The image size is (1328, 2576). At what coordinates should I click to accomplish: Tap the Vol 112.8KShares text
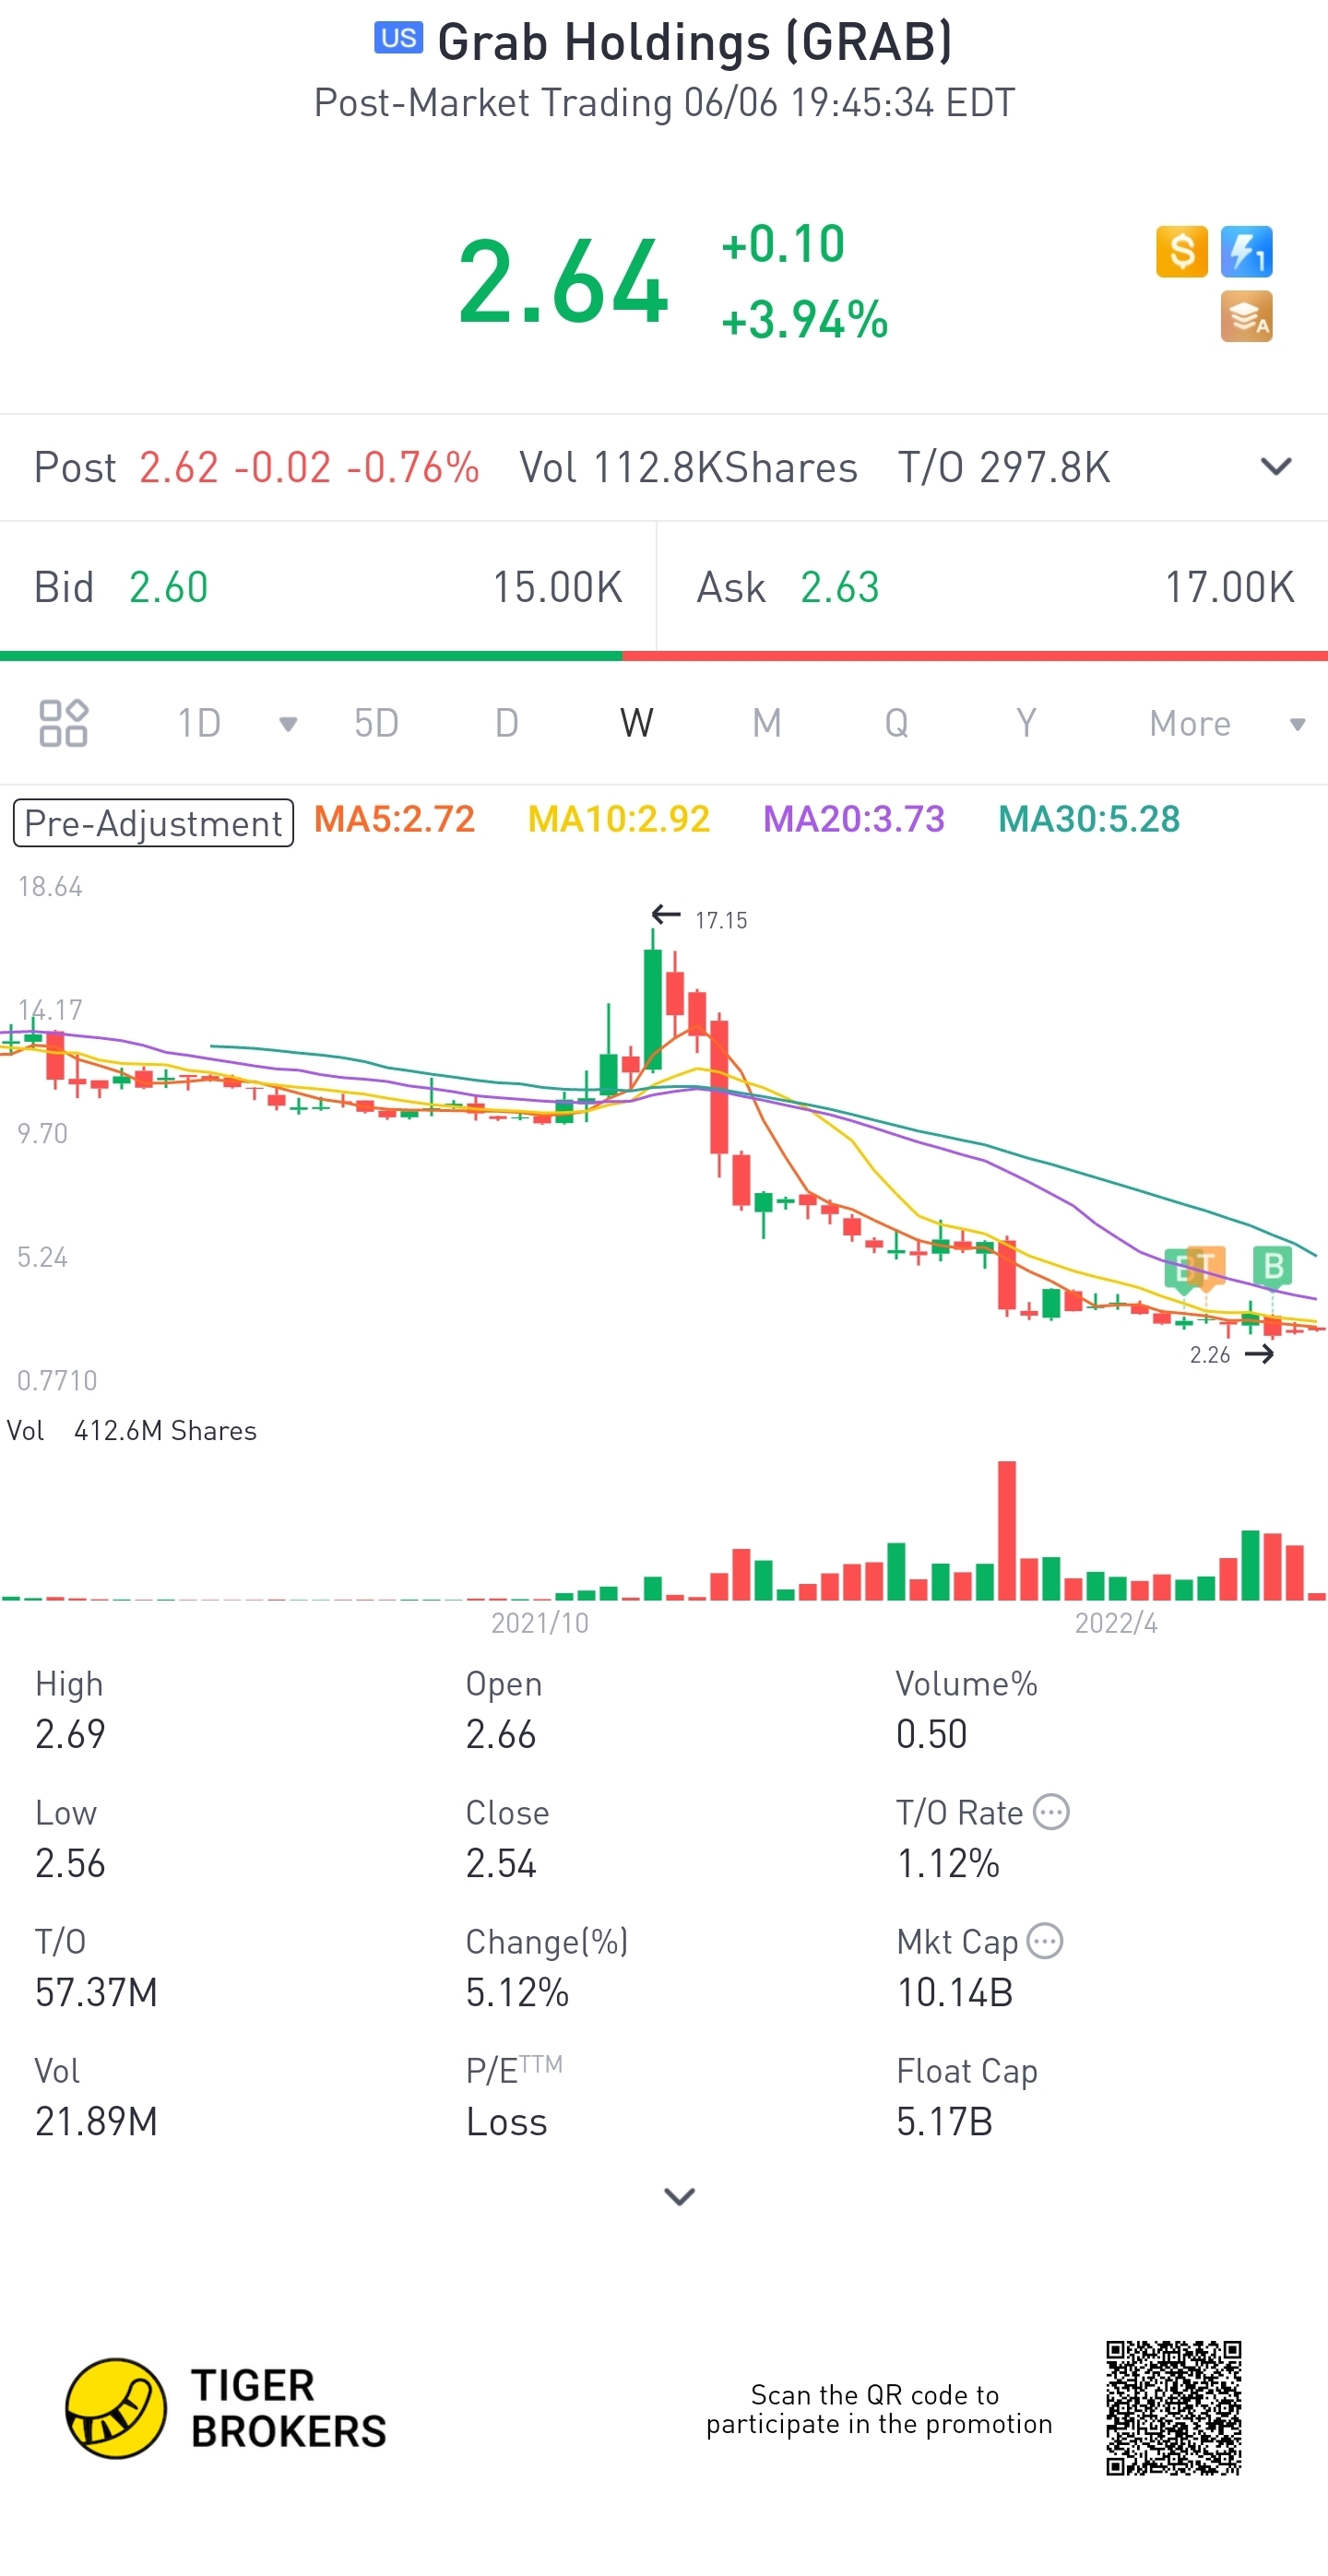(x=688, y=467)
